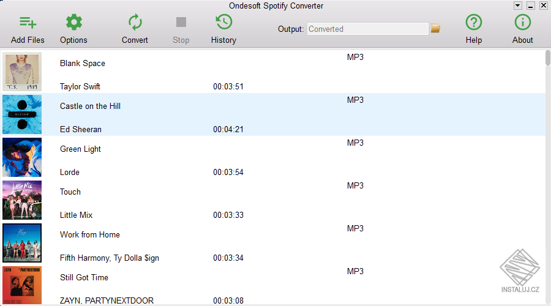
Task: Click the Still Got Time album cover
Action: 22,285
